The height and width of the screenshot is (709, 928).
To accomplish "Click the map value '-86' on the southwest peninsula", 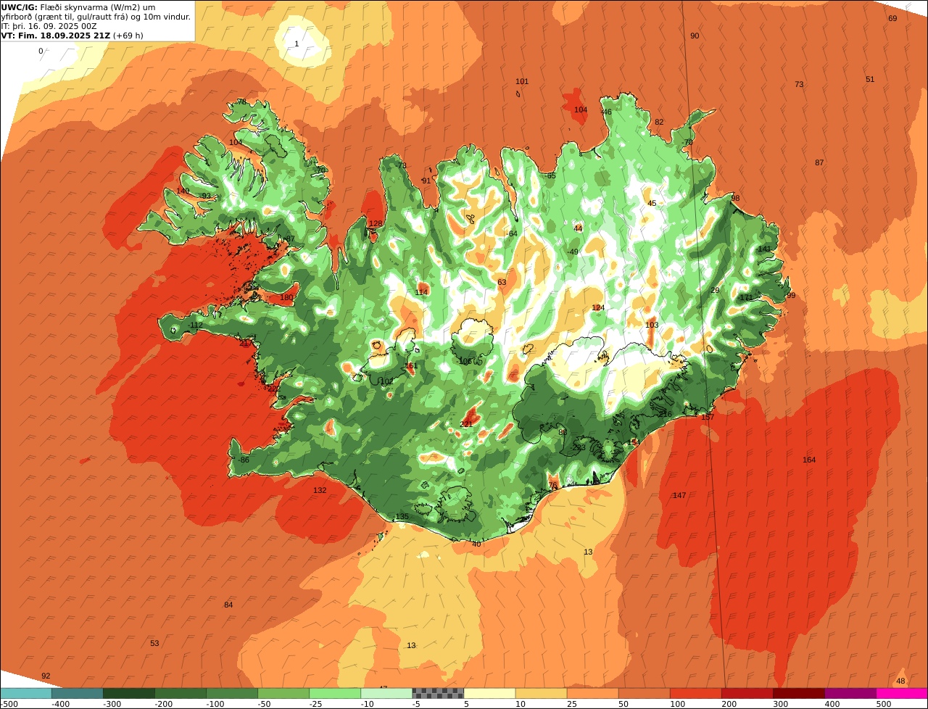I will (244, 460).
